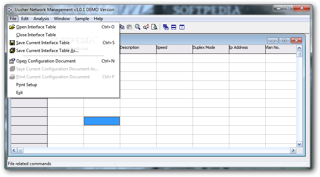Click the Find magnifier toolbar icon
The height and width of the screenshot is (177, 320).
pos(138,27)
